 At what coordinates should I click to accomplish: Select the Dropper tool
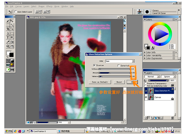coord(8,42)
